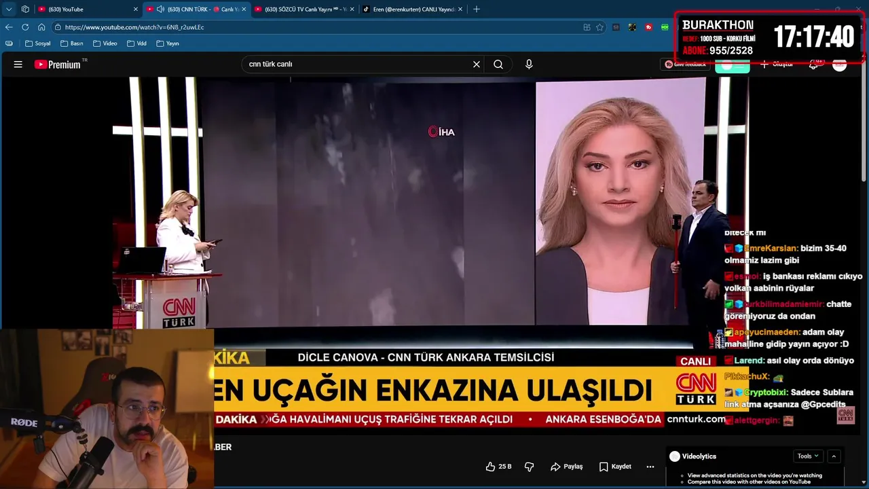This screenshot has height=489, width=869.
Task: Click chat username PikkachuX
Action: click(x=747, y=376)
